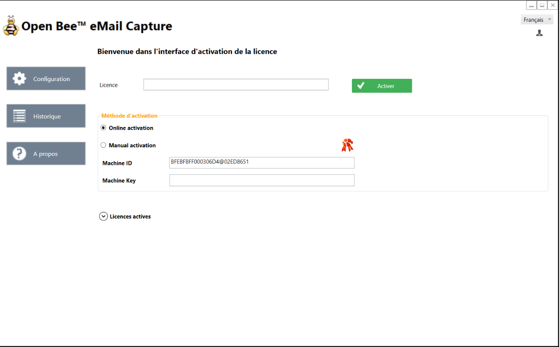This screenshot has height=347, width=559.
Task: Go to the A propos section
Action: click(46, 153)
